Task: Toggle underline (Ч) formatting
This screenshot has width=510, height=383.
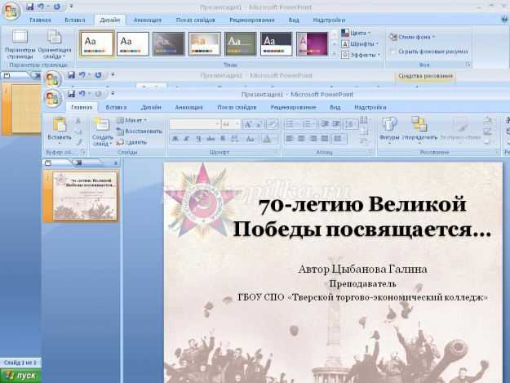Action: 198,139
